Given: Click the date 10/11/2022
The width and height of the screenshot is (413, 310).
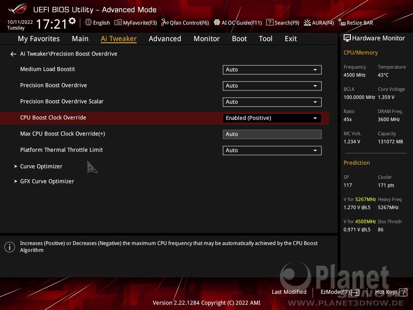Looking at the screenshot, I should tap(20, 22).
